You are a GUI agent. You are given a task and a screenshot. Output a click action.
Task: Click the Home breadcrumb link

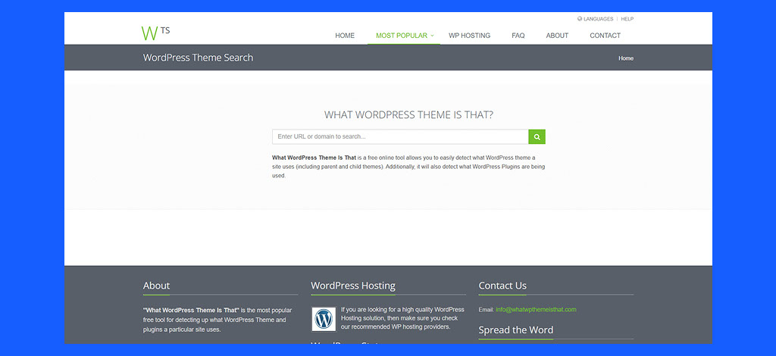625,58
